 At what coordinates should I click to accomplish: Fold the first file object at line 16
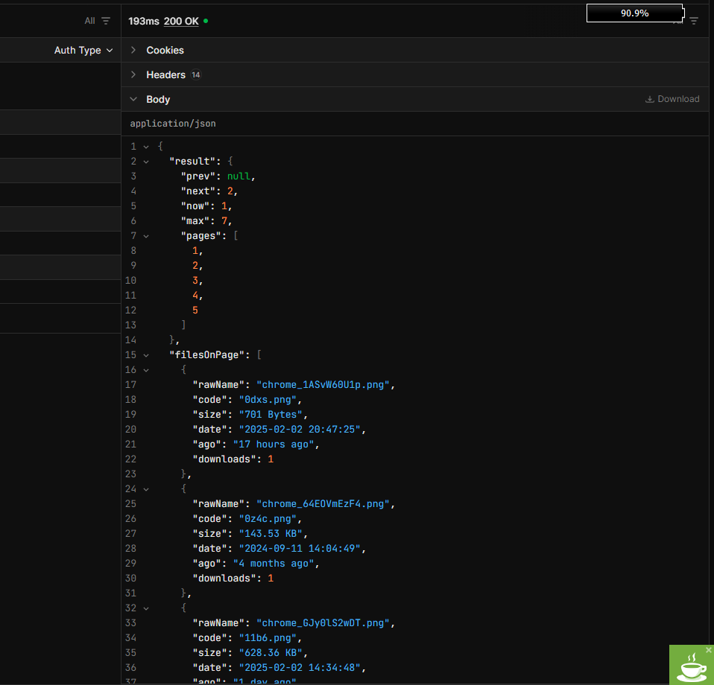tap(146, 370)
